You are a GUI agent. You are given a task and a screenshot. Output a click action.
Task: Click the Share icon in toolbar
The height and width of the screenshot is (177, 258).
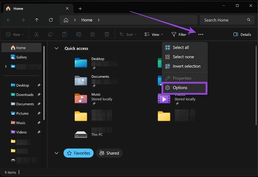tap(93, 34)
